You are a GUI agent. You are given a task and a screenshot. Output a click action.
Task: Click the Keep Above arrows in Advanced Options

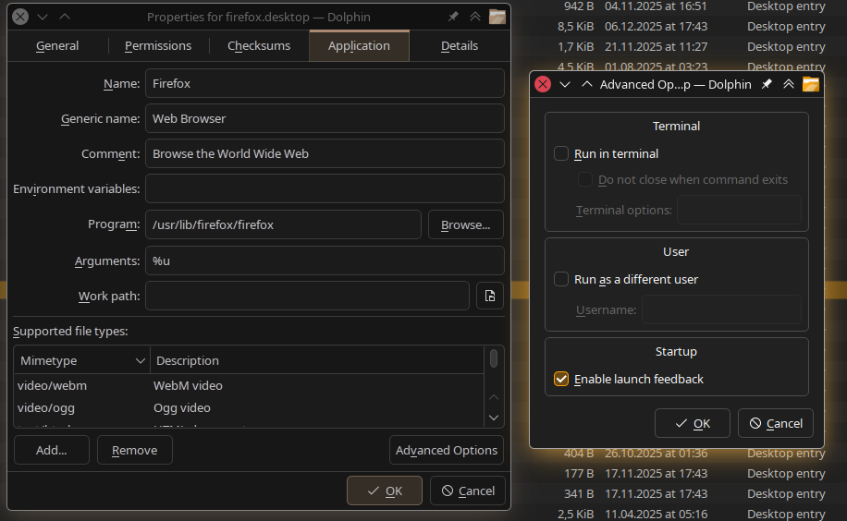coord(789,84)
